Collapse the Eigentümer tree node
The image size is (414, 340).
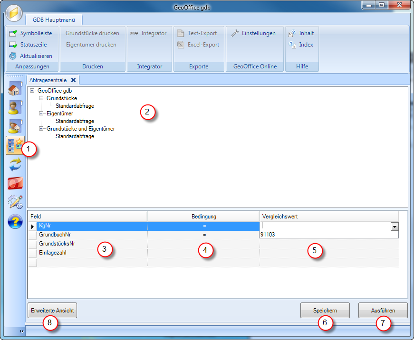[41, 113]
